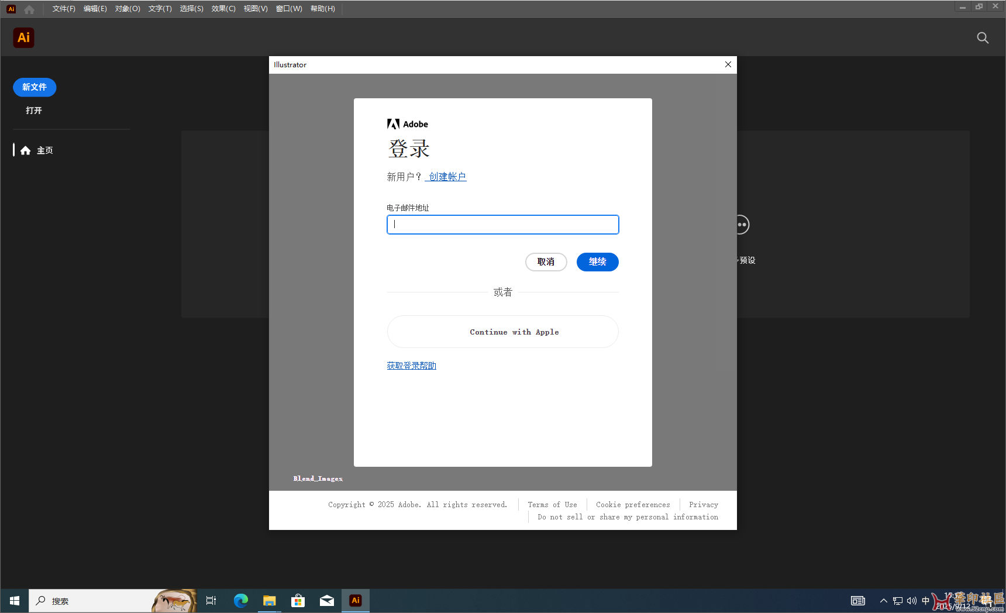Click the Illustrator Ai logo in header
The image size is (1006, 613).
point(24,37)
